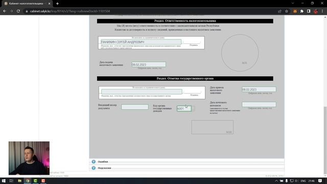Switch the ENG input language
The width and height of the screenshot is (327, 184).
pyautogui.click(x=303, y=181)
